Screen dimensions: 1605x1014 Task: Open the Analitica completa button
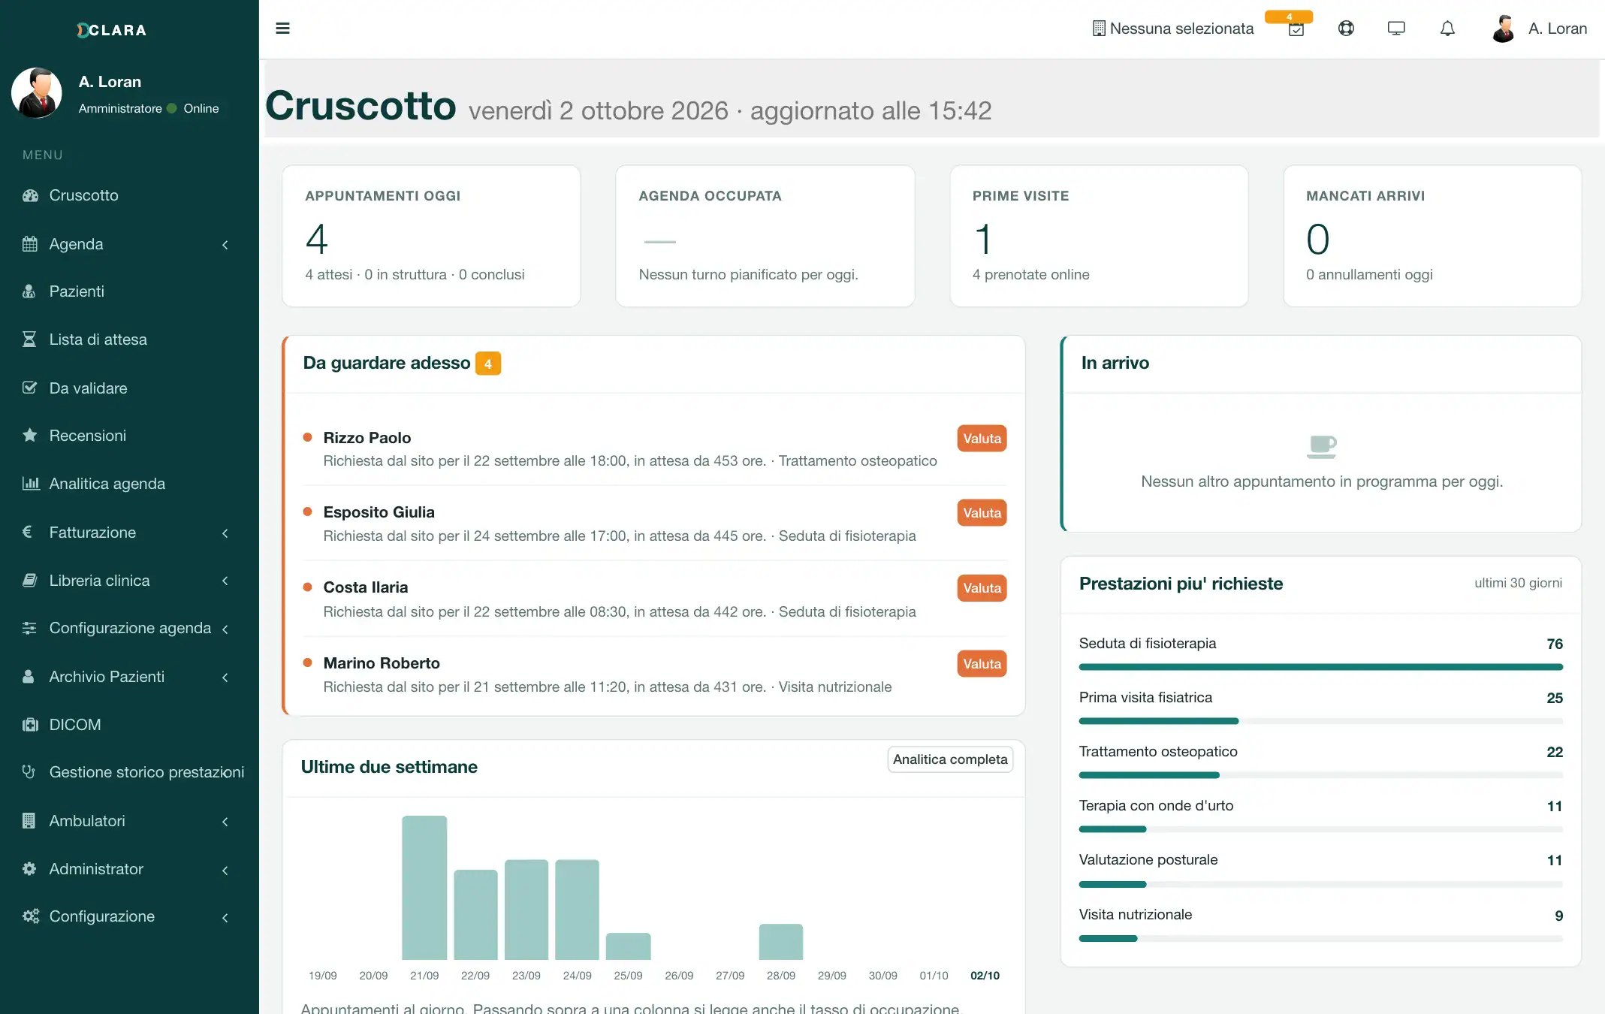(x=950, y=759)
